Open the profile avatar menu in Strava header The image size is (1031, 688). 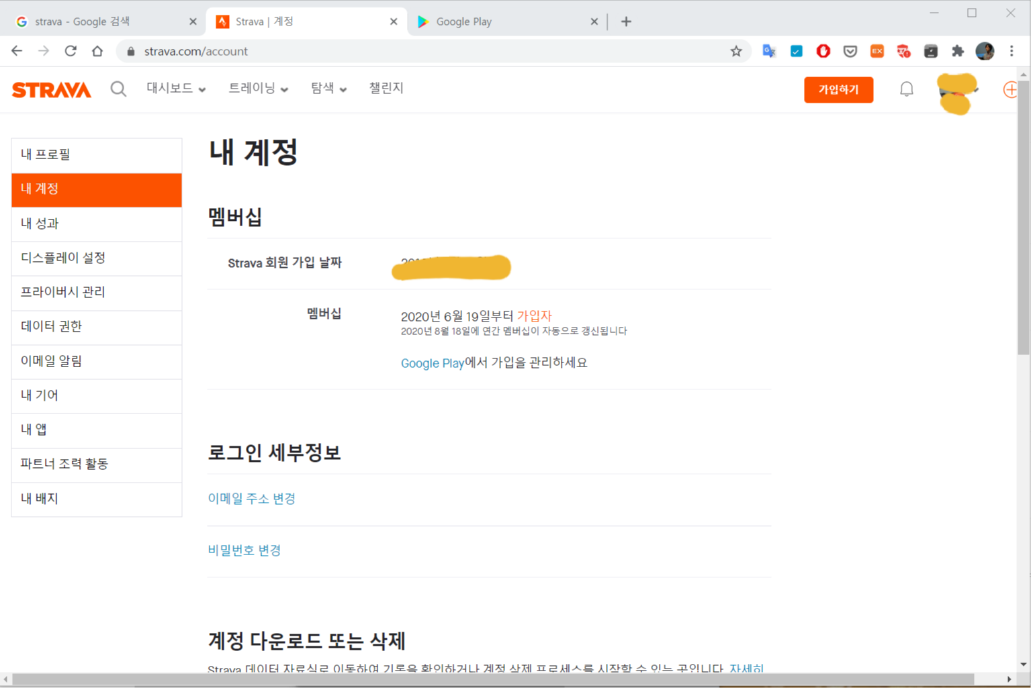pos(957,93)
